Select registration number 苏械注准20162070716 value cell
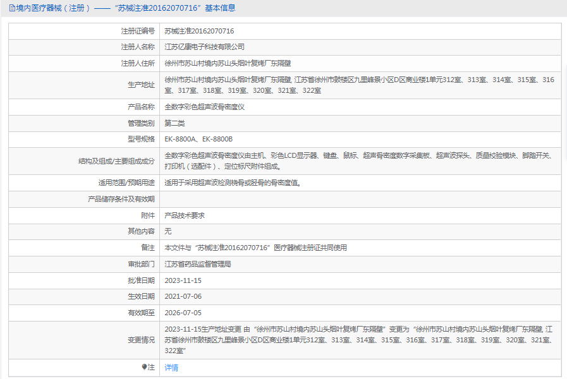Screen dimensions: 567x379 pyautogui.click(x=360, y=31)
